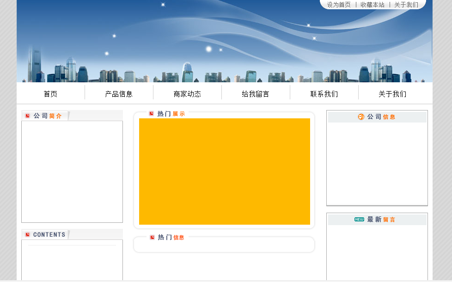452x282 pixels.
Task: Open 关于我们 in the main navigation bar
Action: coord(392,94)
